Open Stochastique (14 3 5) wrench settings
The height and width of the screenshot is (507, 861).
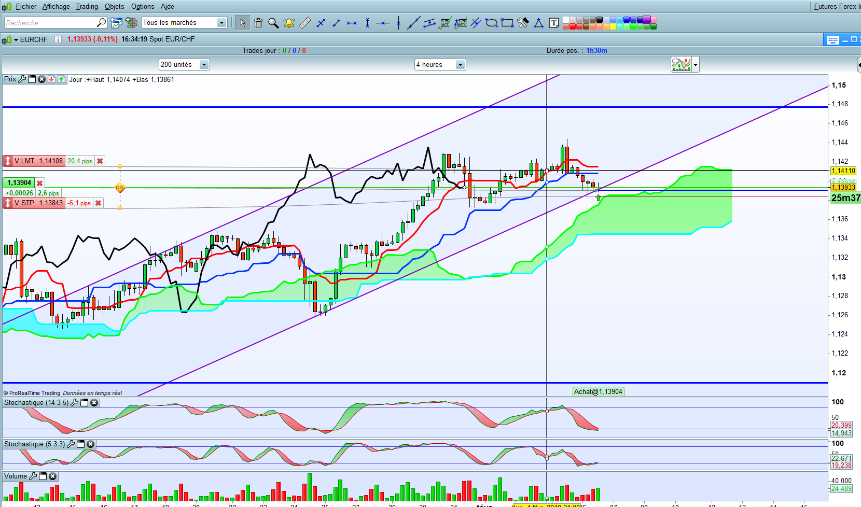click(74, 403)
